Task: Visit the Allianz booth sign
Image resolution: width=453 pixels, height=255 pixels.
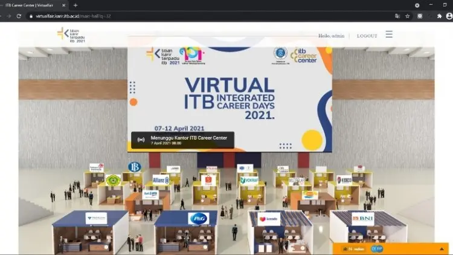Action: pos(161,180)
